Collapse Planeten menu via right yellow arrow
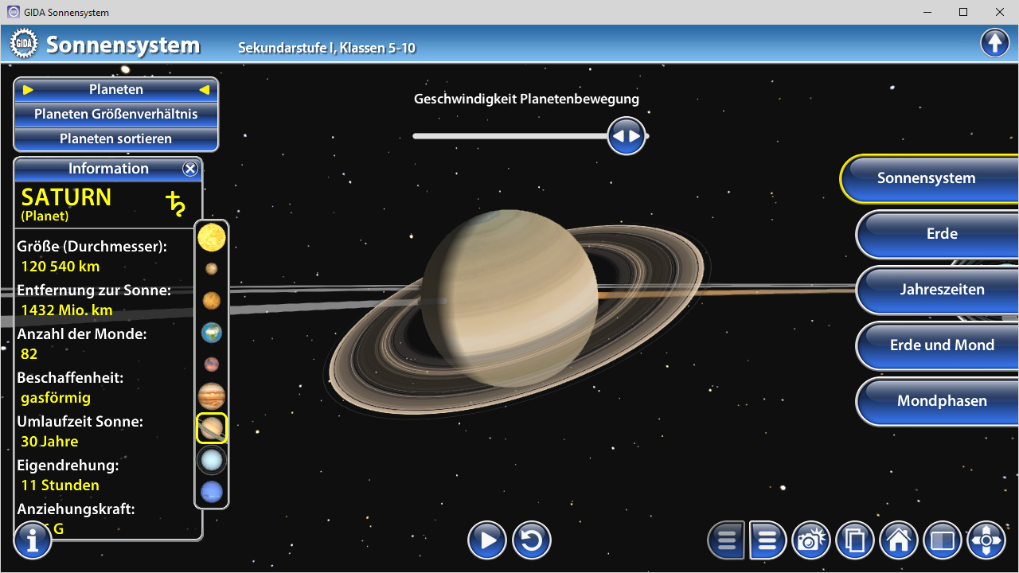This screenshot has width=1019, height=573. (204, 90)
